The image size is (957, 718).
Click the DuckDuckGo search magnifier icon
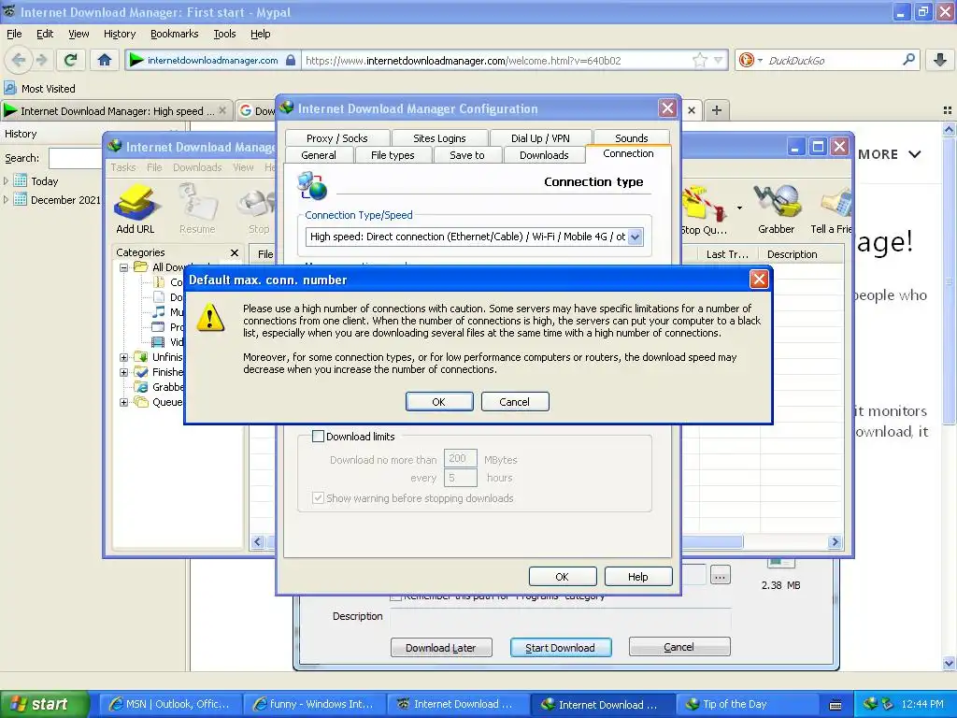click(x=908, y=60)
